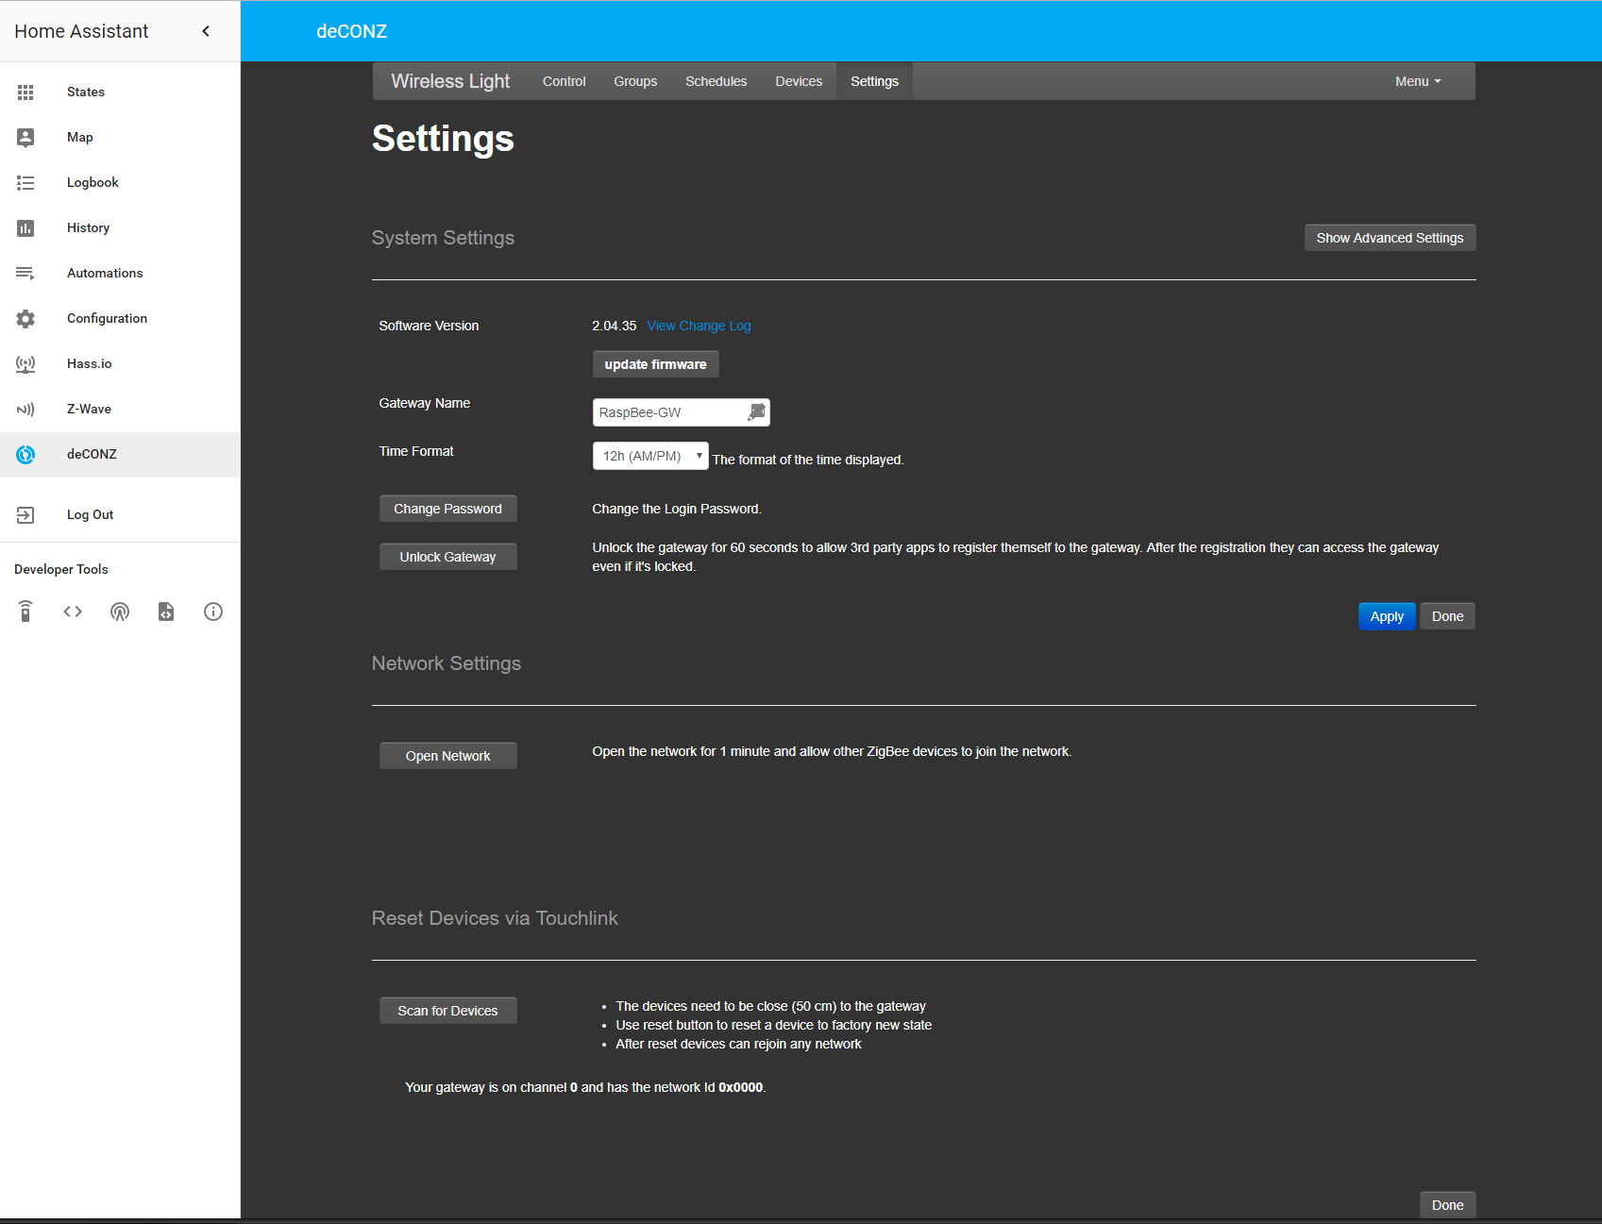Click the Hass.io broadcast icon

point(25,363)
